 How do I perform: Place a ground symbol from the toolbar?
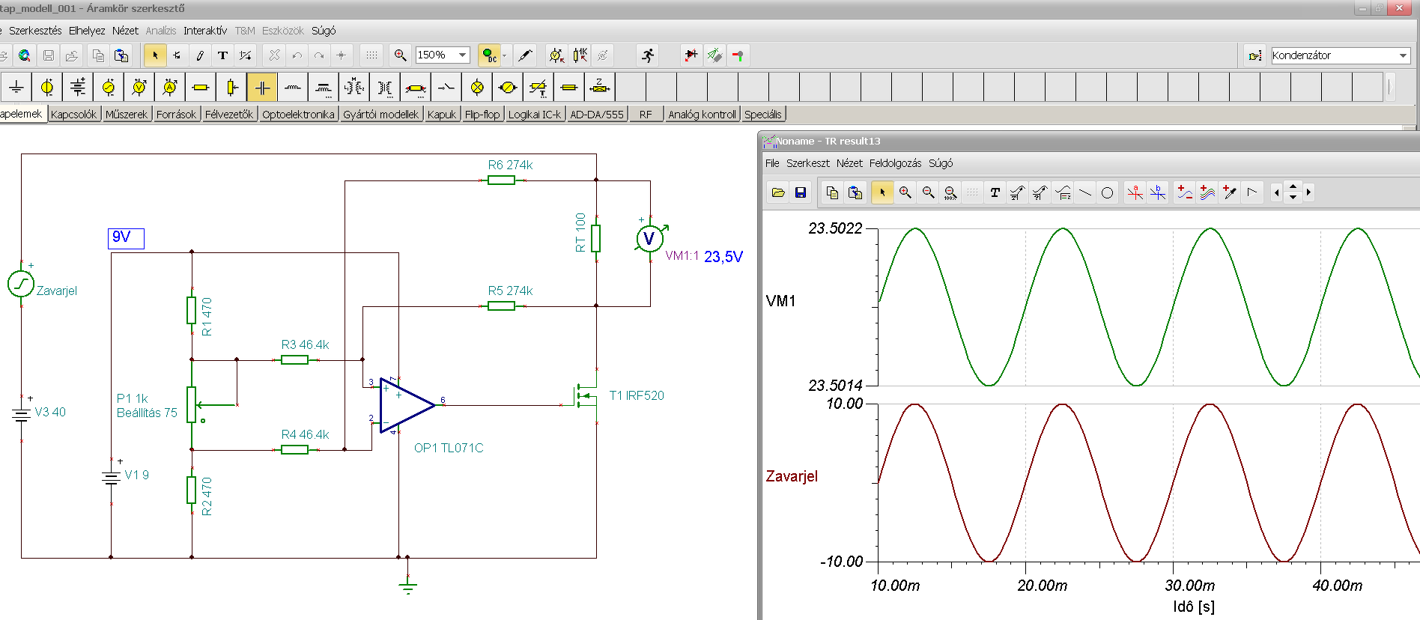pyautogui.click(x=16, y=88)
